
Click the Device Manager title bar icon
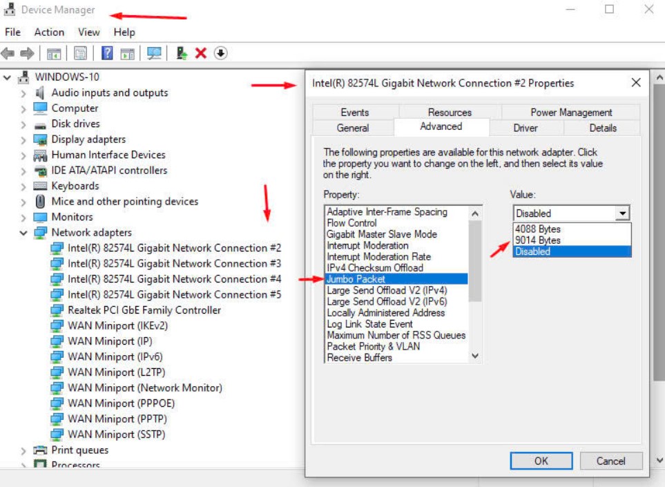(10, 10)
